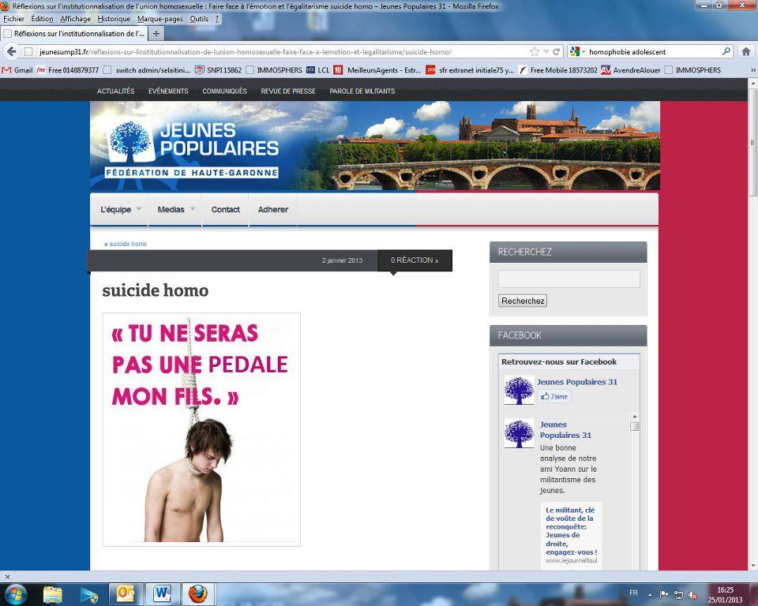Open Microsoft Word from the taskbar

tap(162, 593)
